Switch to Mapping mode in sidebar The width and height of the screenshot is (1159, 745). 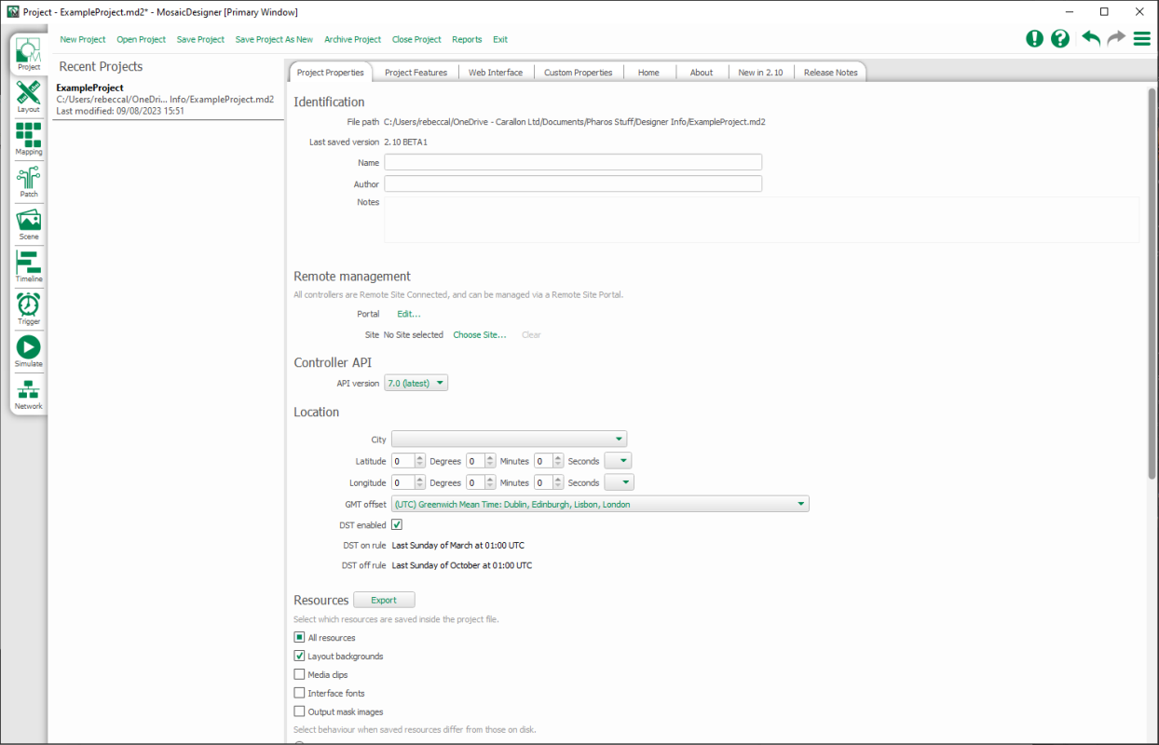(29, 135)
